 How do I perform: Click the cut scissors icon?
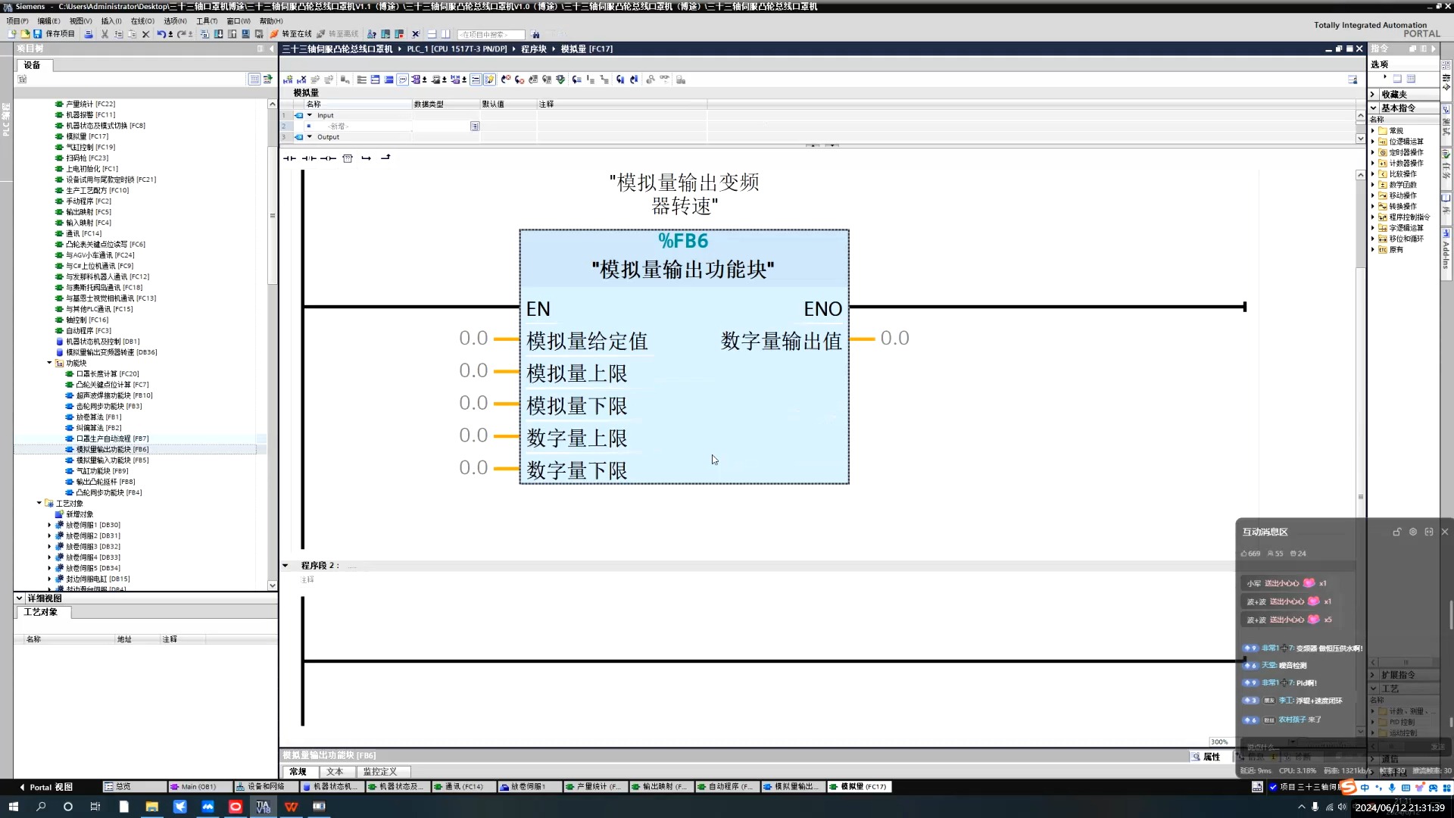click(105, 34)
